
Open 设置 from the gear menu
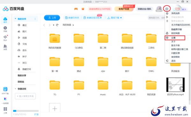(175, 38)
